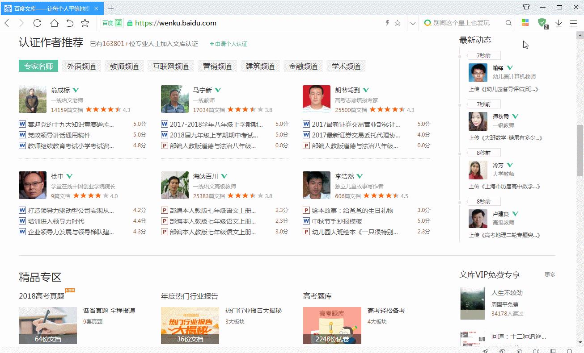Switch to the 金融频道 tab
The width and height of the screenshot is (584, 353).
(303, 66)
